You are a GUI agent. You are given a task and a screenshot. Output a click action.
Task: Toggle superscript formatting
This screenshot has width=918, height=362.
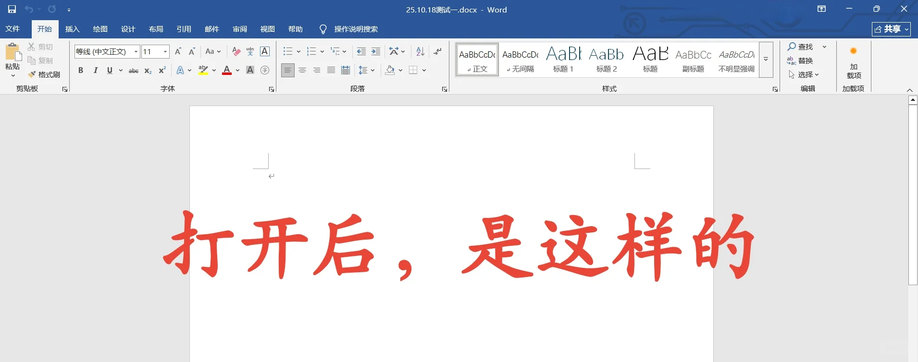pos(162,70)
